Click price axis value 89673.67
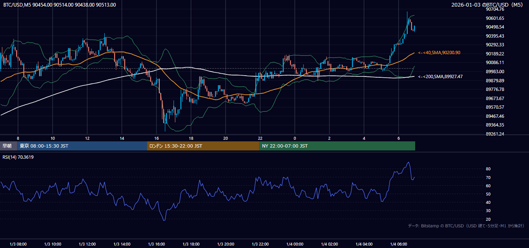The width and height of the screenshot is (529, 248). pyautogui.click(x=495, y=98)
